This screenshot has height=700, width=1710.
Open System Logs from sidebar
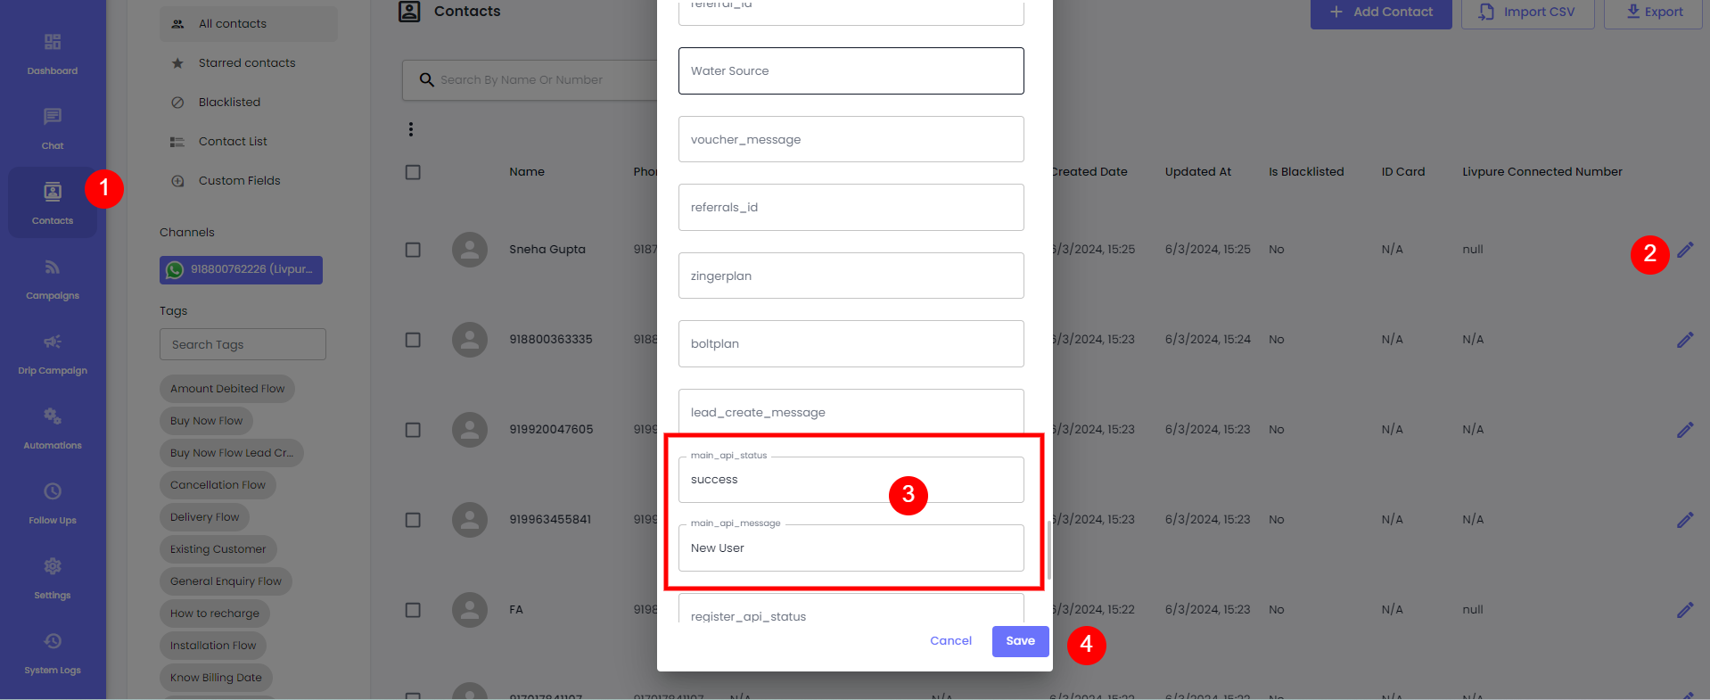[x=53, y=652]
